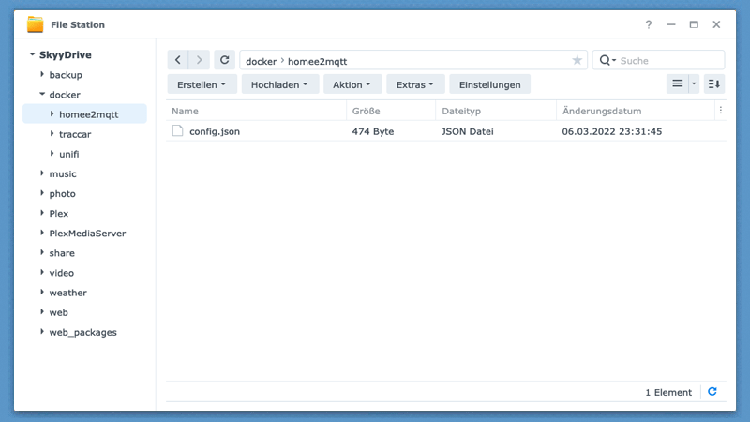Click the forward navigation arrow
The width and height of the screenshot is (750, 422).
tap(199, 60)
